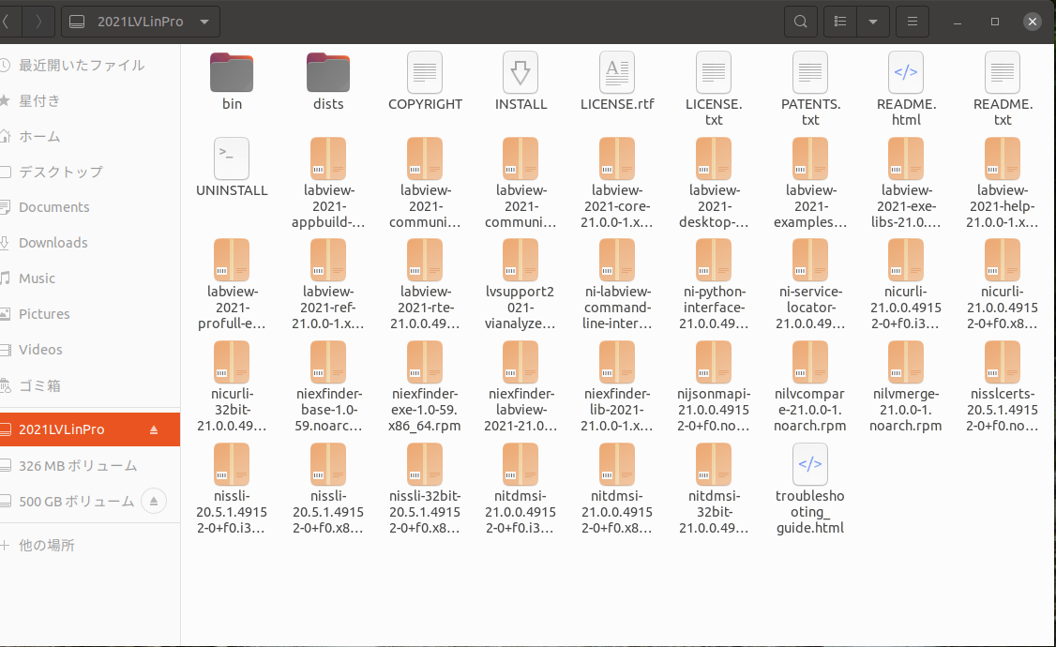Open Documents in sidebar

[90, 207]
